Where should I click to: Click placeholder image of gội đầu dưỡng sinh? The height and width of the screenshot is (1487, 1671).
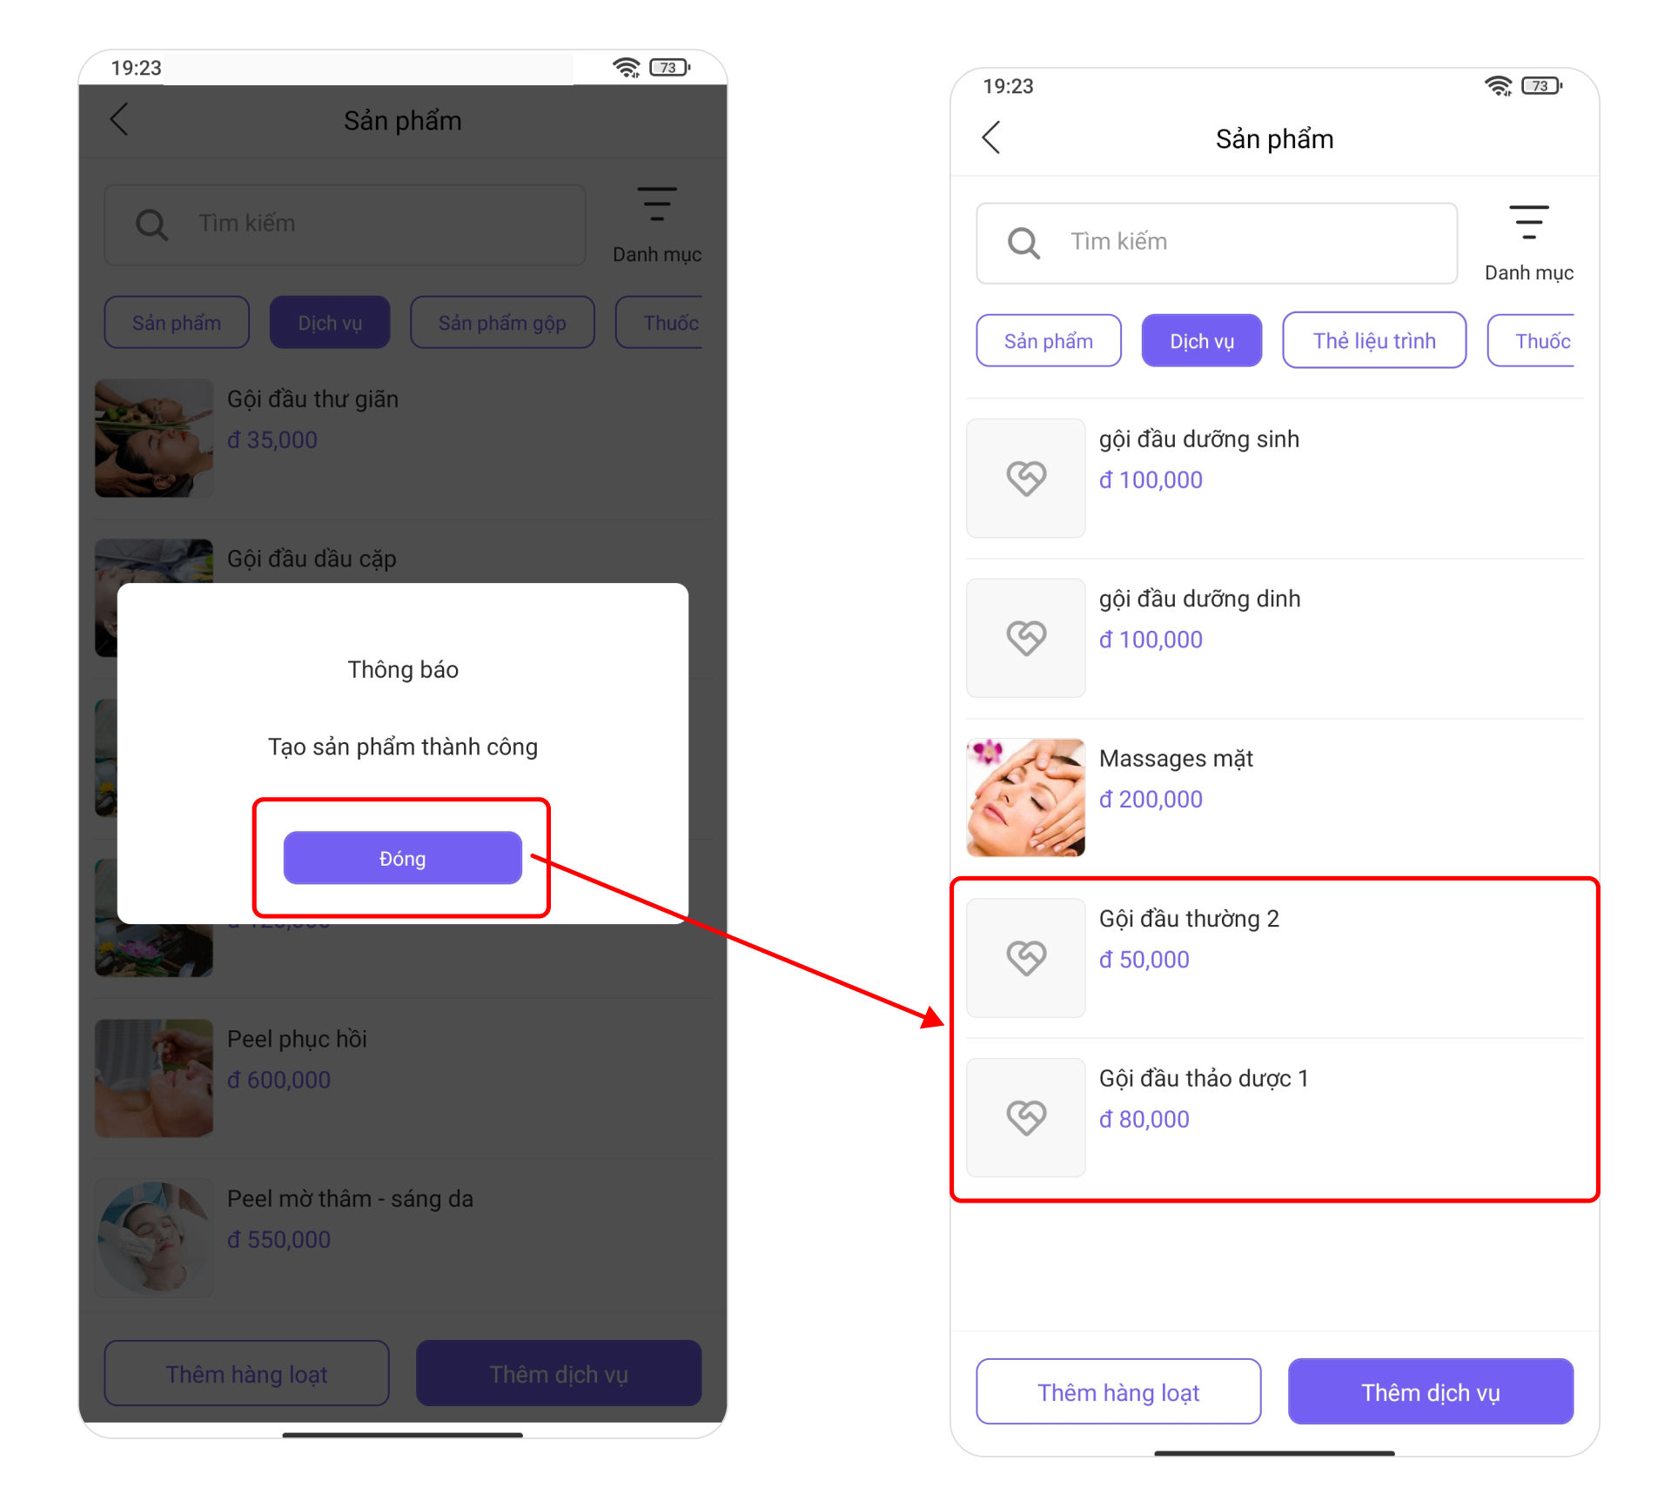pos(1025,478)
